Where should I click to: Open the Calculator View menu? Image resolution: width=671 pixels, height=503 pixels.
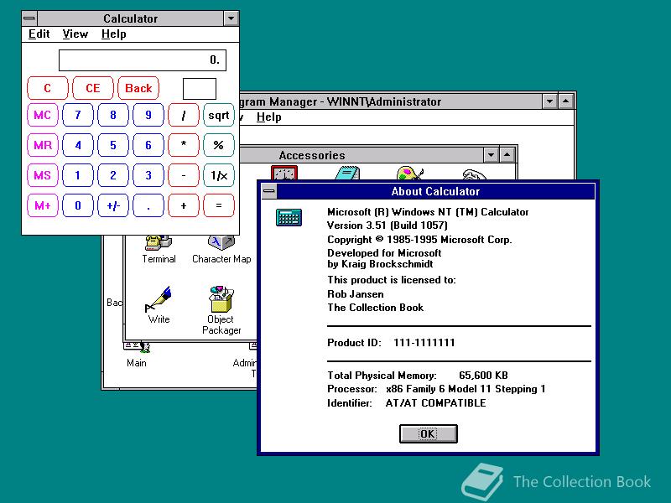point(75,34)
